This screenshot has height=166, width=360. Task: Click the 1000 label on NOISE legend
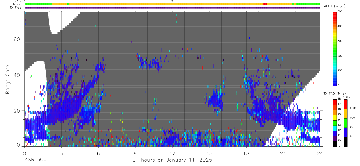coord(352,118)
